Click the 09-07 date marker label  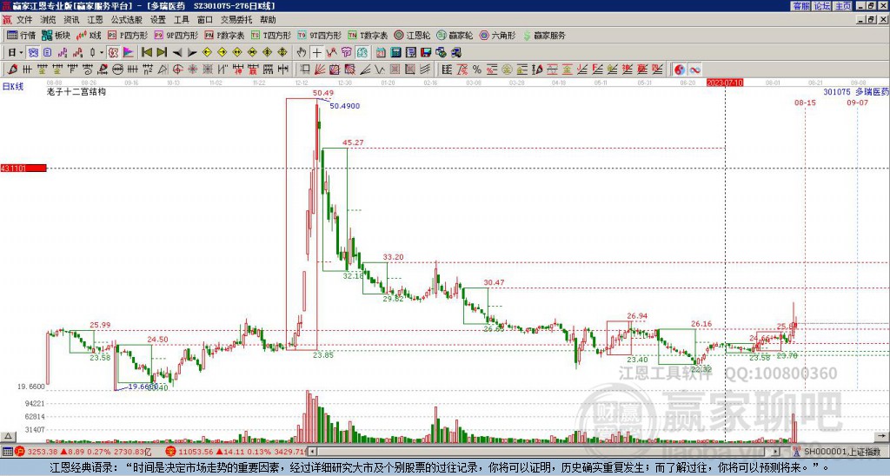tap(857, 102)
